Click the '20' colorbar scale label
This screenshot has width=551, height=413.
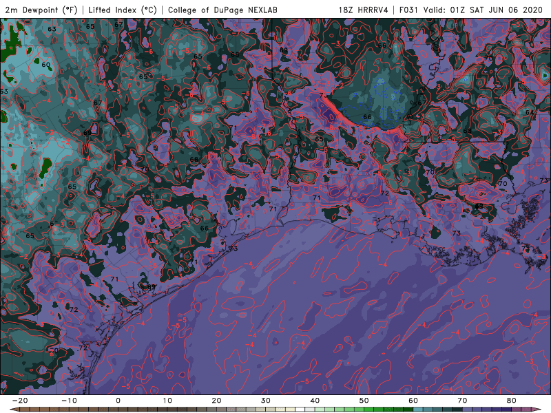pos(216,401)
